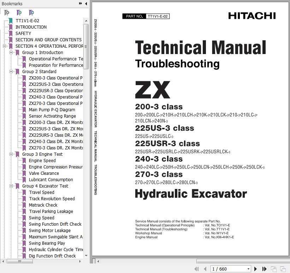This screenshot has width=290, height=273.
Task: Open Dig Function Drift Check bookmark
Action: pos(52,256)
